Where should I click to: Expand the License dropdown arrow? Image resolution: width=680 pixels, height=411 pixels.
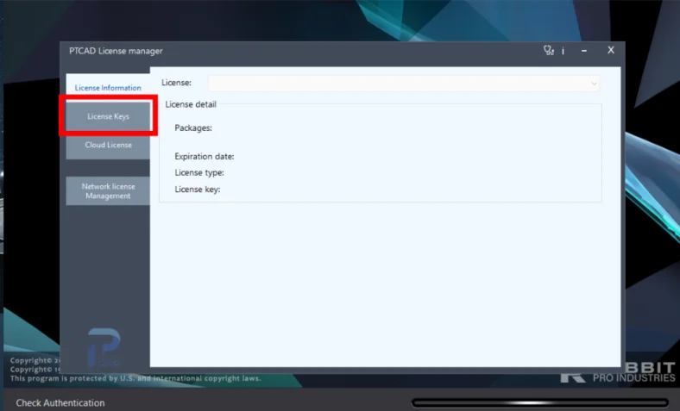click(593, 84)
